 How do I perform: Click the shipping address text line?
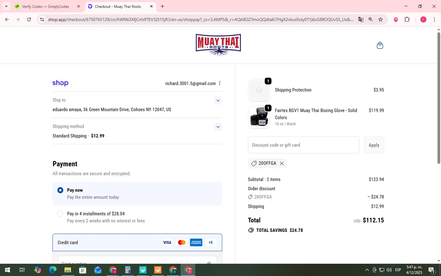pos(112,109)
